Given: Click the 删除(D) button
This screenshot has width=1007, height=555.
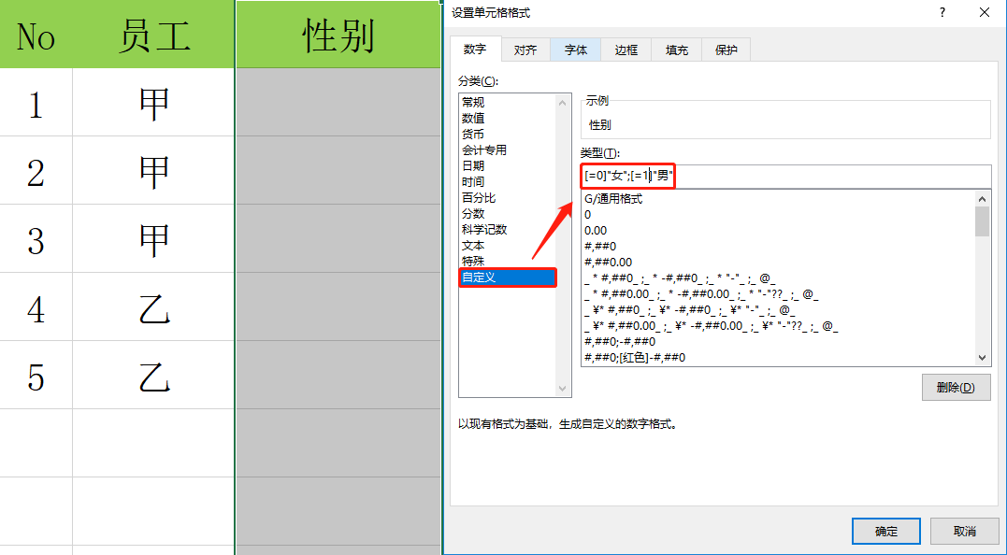Looking at the screenshot, I should click(956, 388).
